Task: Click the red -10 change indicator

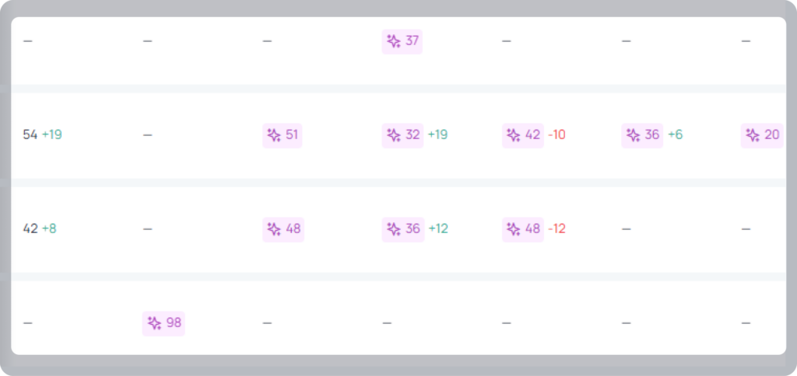Action: (556, 135)
